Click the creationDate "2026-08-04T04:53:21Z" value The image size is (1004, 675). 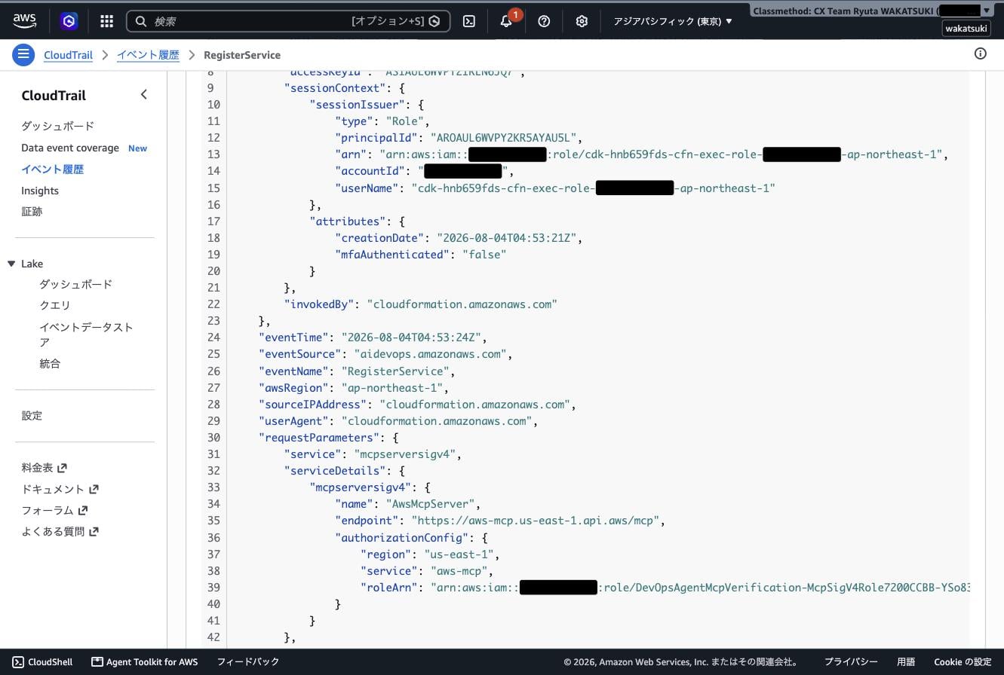(x=506, y=238)
